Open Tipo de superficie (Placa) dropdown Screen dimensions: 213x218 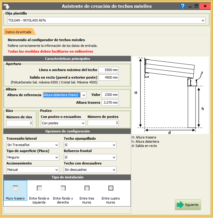pyautogui.click(x=33, y=157)
